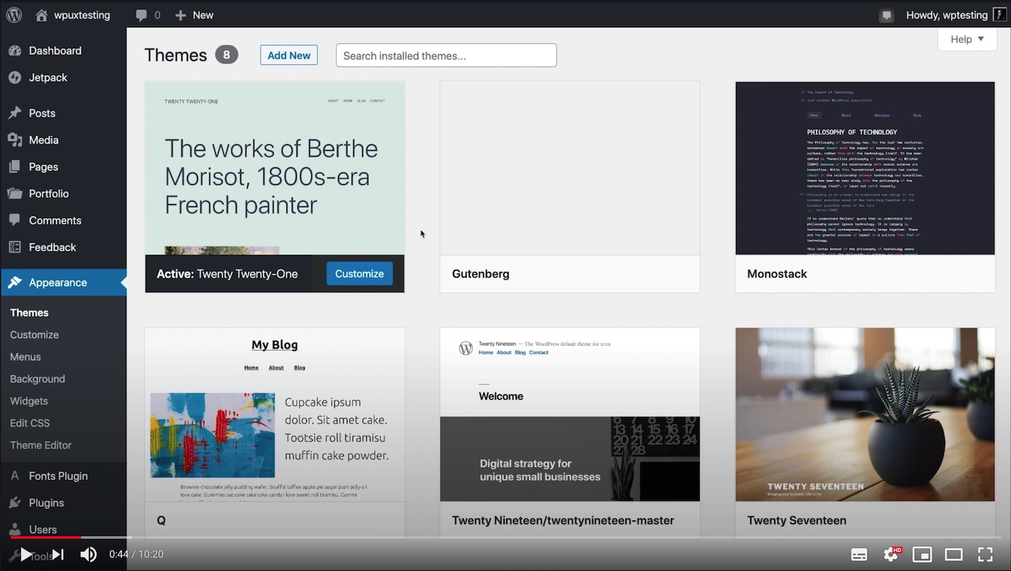Click the Fonts Plugin icon
The image size is (1011, 571).
[14, 476]
